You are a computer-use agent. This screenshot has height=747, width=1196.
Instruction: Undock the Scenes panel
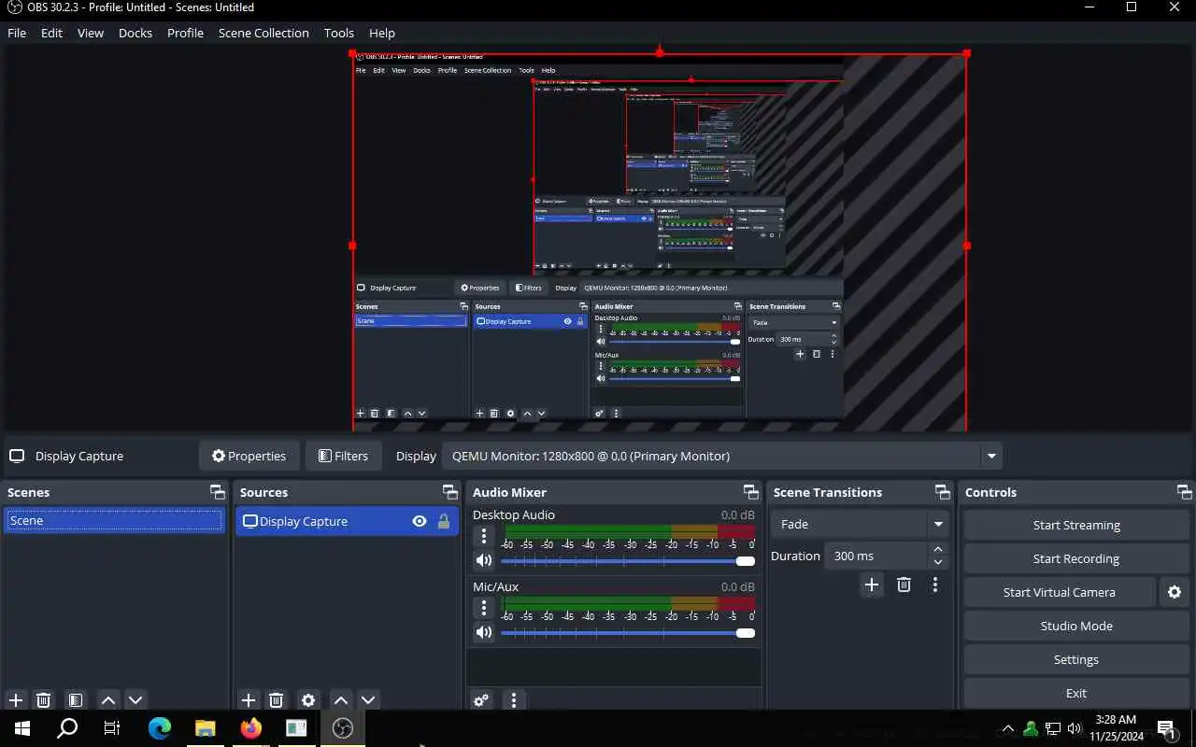pos(218,492)
